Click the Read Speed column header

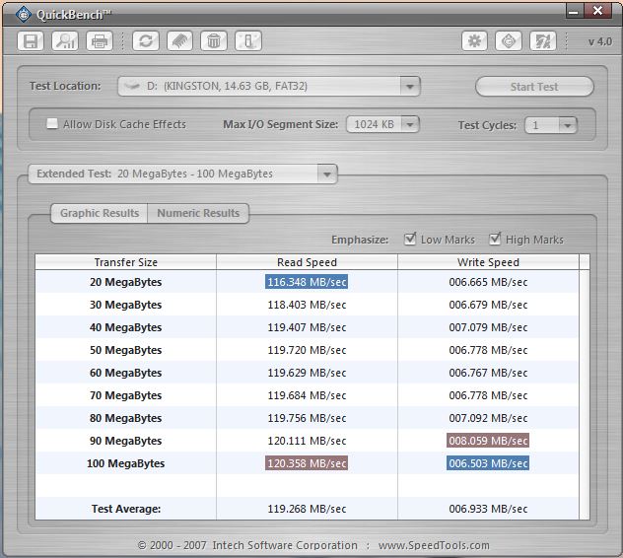307,262
